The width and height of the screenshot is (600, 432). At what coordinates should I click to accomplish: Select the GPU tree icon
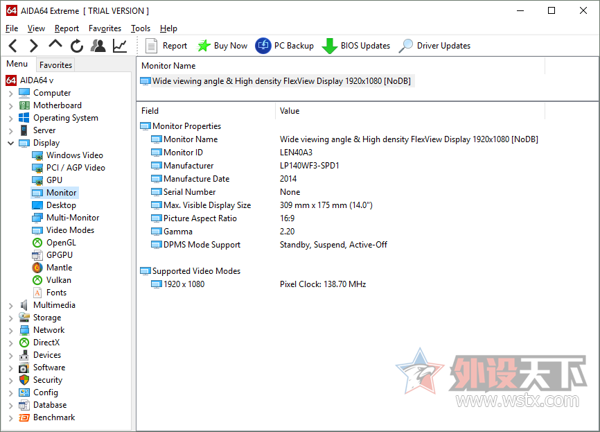coord(37,180)
